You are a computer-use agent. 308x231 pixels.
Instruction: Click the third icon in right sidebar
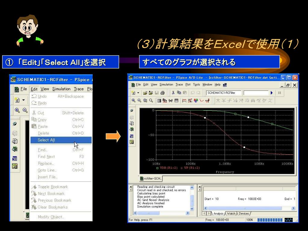click(132, 124)
